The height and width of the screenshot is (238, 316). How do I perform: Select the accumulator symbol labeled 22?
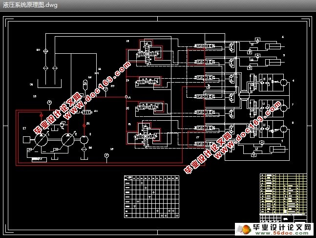tap(85, 85)
